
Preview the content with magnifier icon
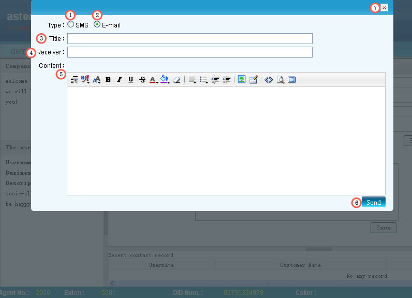(281, 79)
